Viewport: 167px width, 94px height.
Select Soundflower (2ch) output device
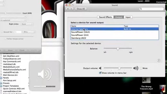pos(115,35)
